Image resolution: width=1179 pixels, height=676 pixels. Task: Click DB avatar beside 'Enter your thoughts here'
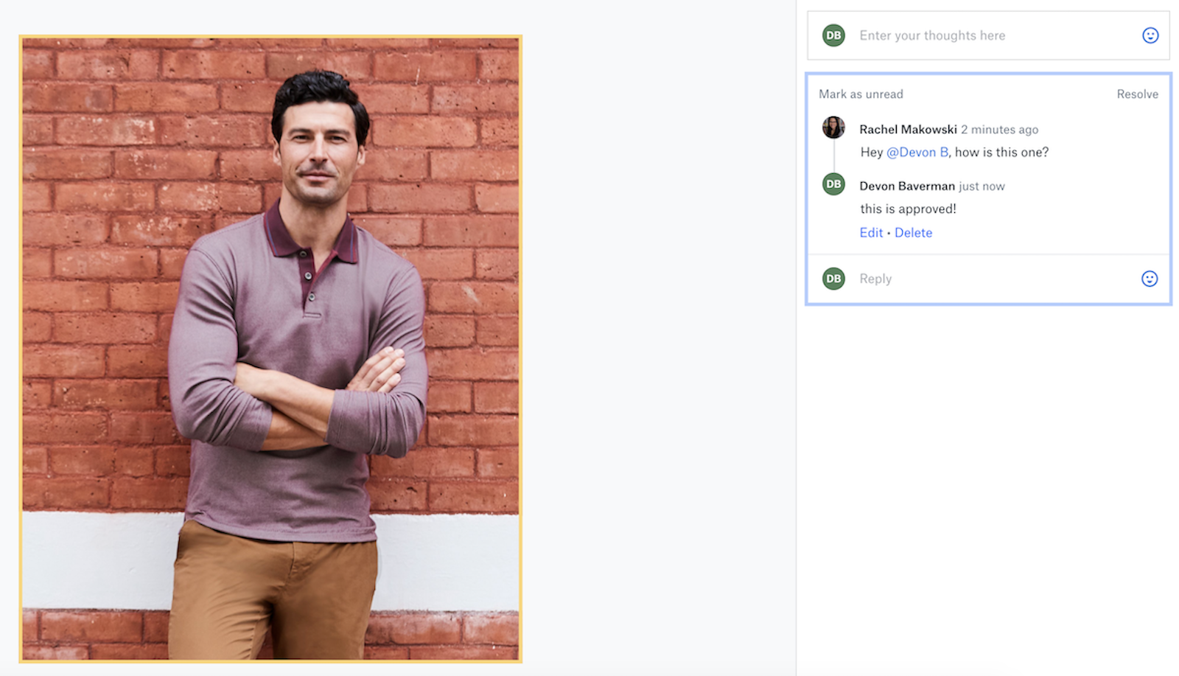point(833,35)
